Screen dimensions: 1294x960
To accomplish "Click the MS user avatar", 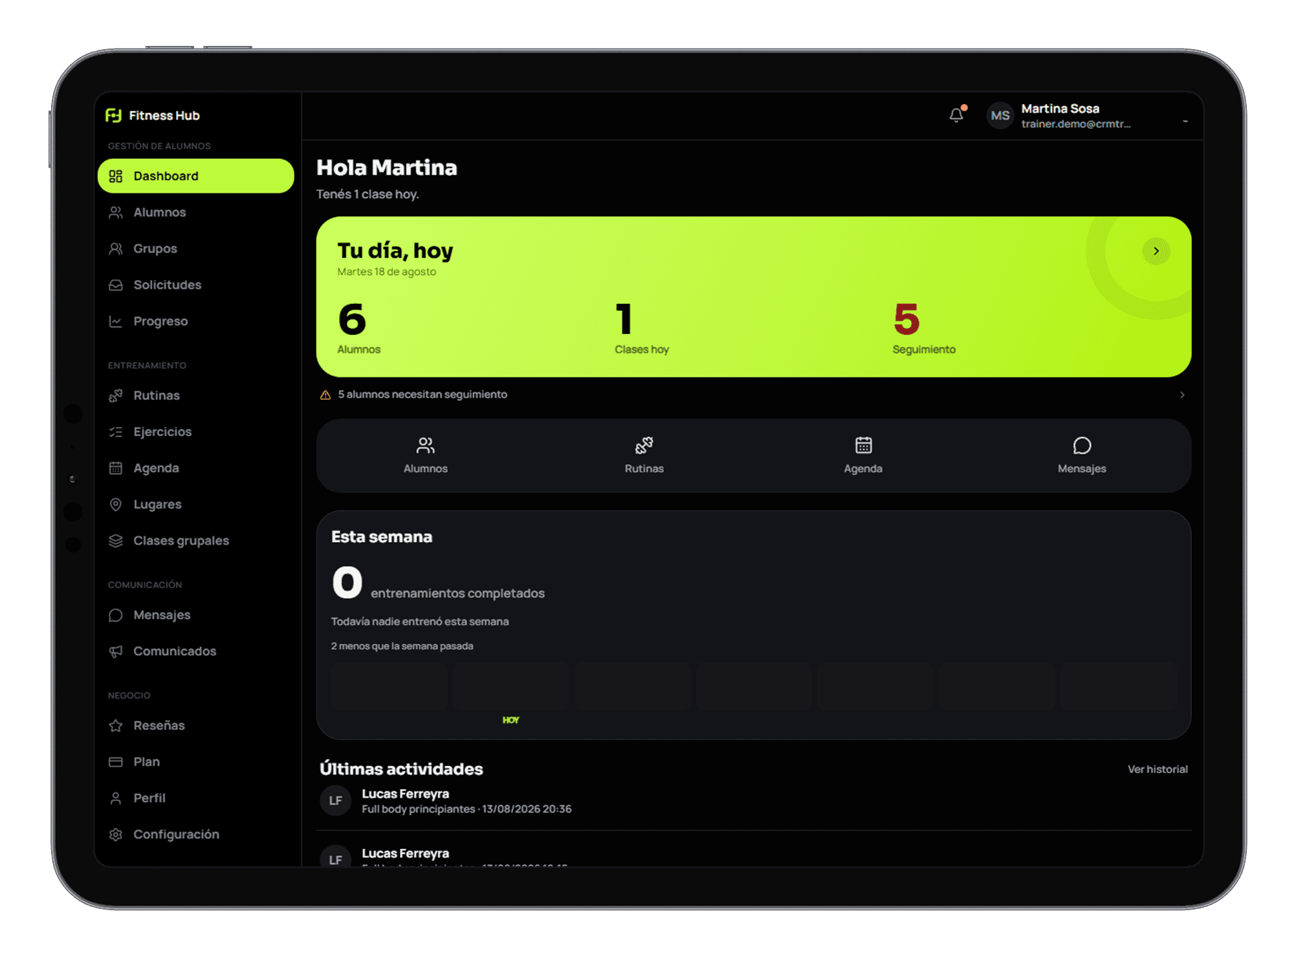I will tap(1000, 116).
